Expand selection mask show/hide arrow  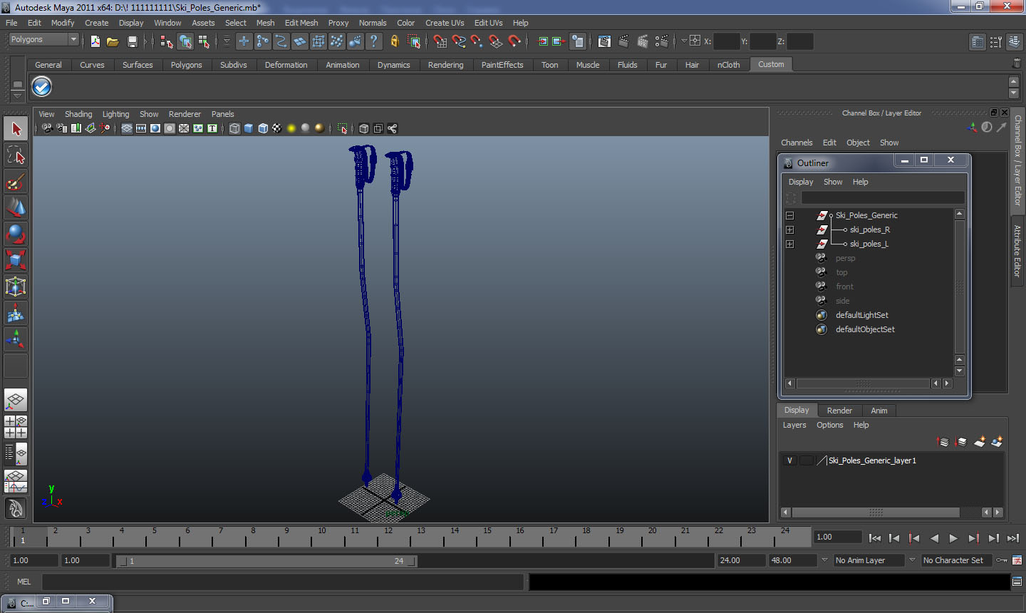pyautogui.click(x=227, y=41)
